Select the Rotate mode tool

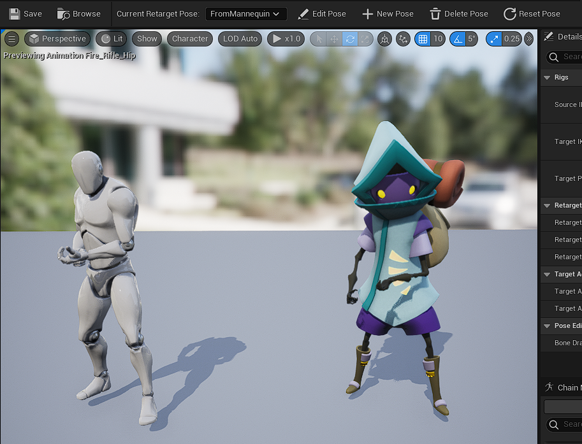point(350,39)
